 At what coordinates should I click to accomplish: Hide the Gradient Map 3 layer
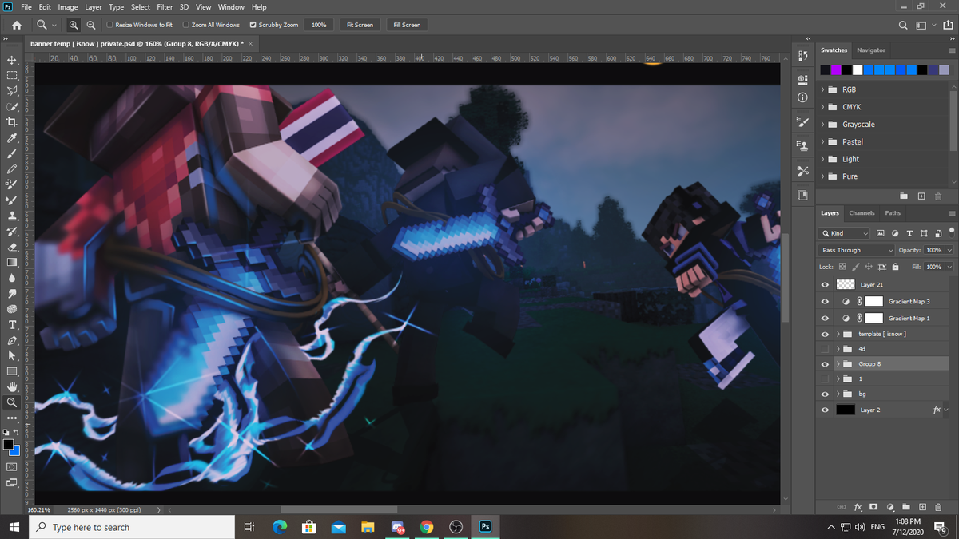pyautogui.click(x=825, y=301)
